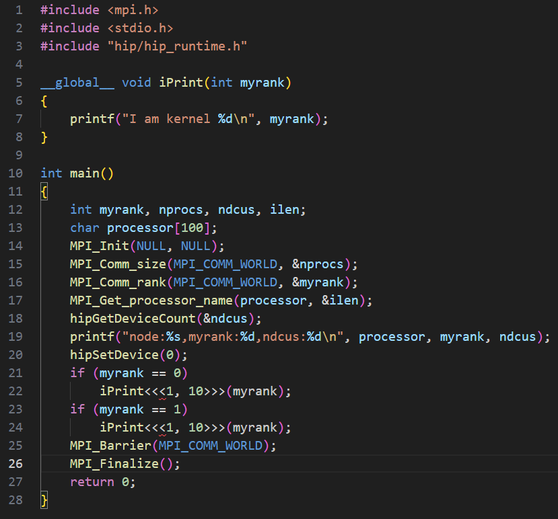Click the if (myrank == 0) condition
Viewport: 558px width, 519px height.
(x=129, y=373)
